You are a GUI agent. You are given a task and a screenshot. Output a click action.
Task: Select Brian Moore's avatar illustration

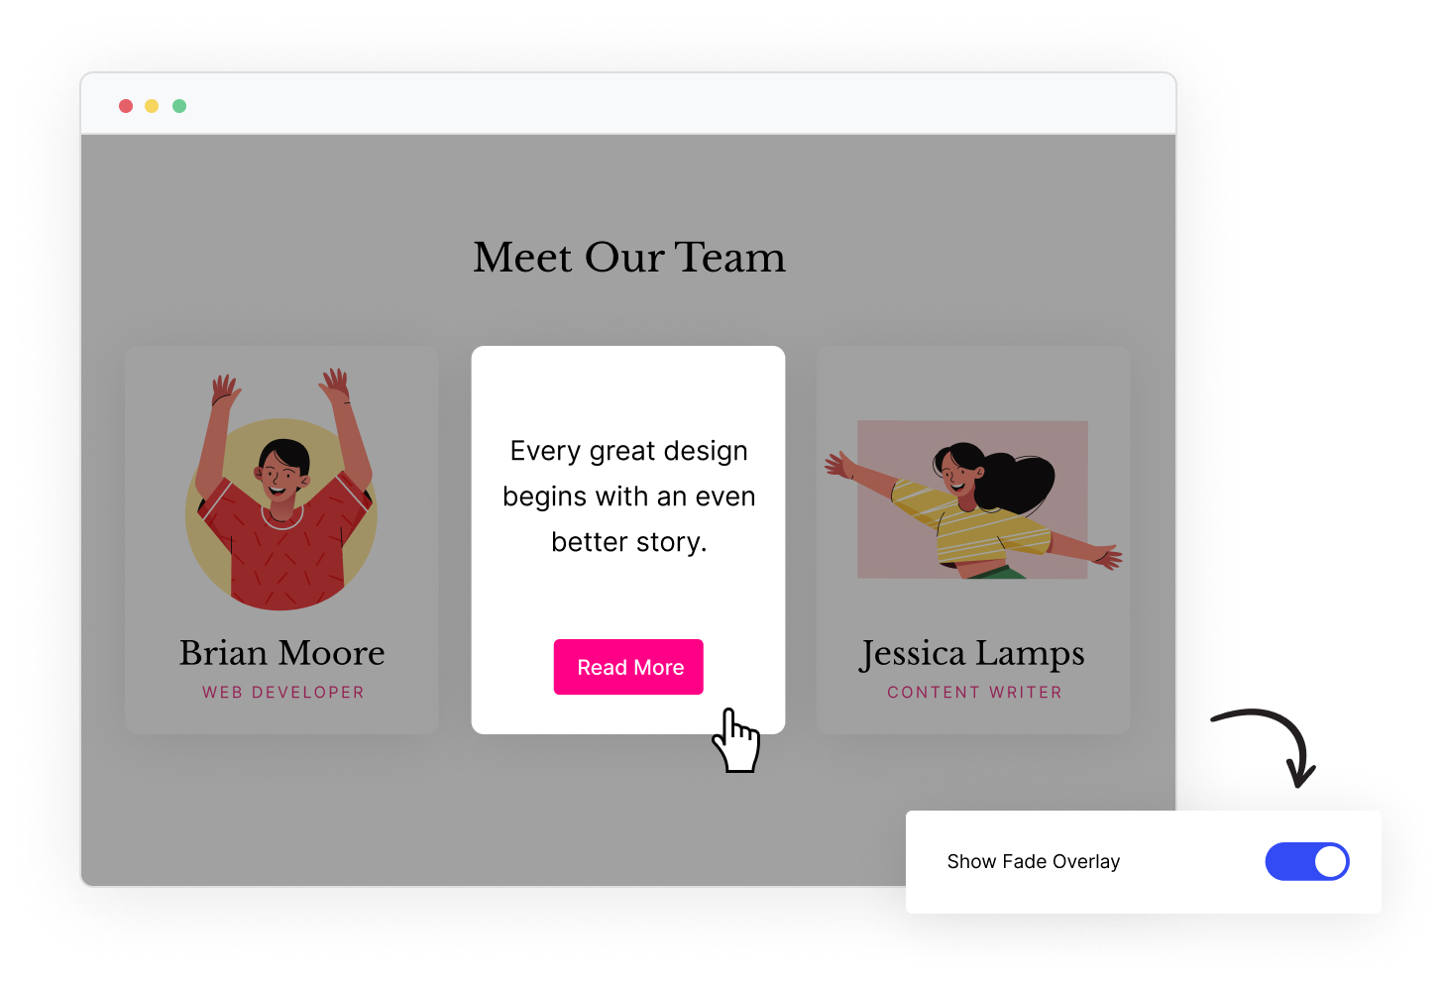pos(282,489)
